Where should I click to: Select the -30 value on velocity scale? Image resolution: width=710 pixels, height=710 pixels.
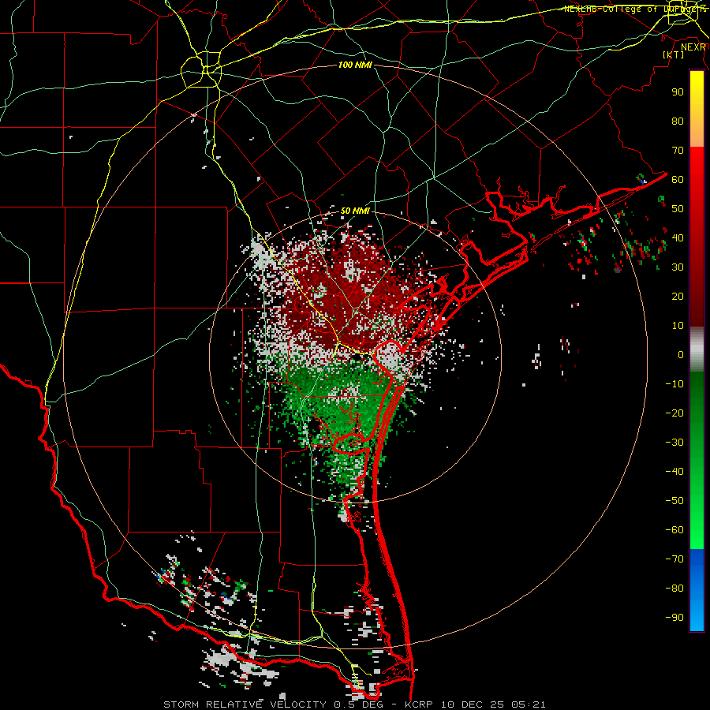(x=674, y=443)
